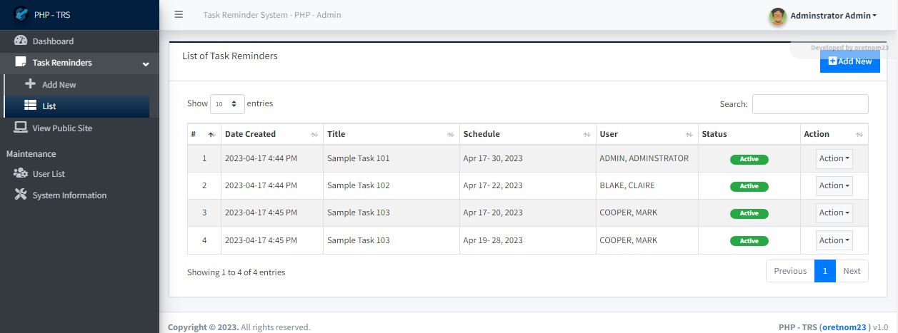The image size is (898, 333).
Task: Open Action dropdown for Sample Task 101
Action: (x=834, y=158)
